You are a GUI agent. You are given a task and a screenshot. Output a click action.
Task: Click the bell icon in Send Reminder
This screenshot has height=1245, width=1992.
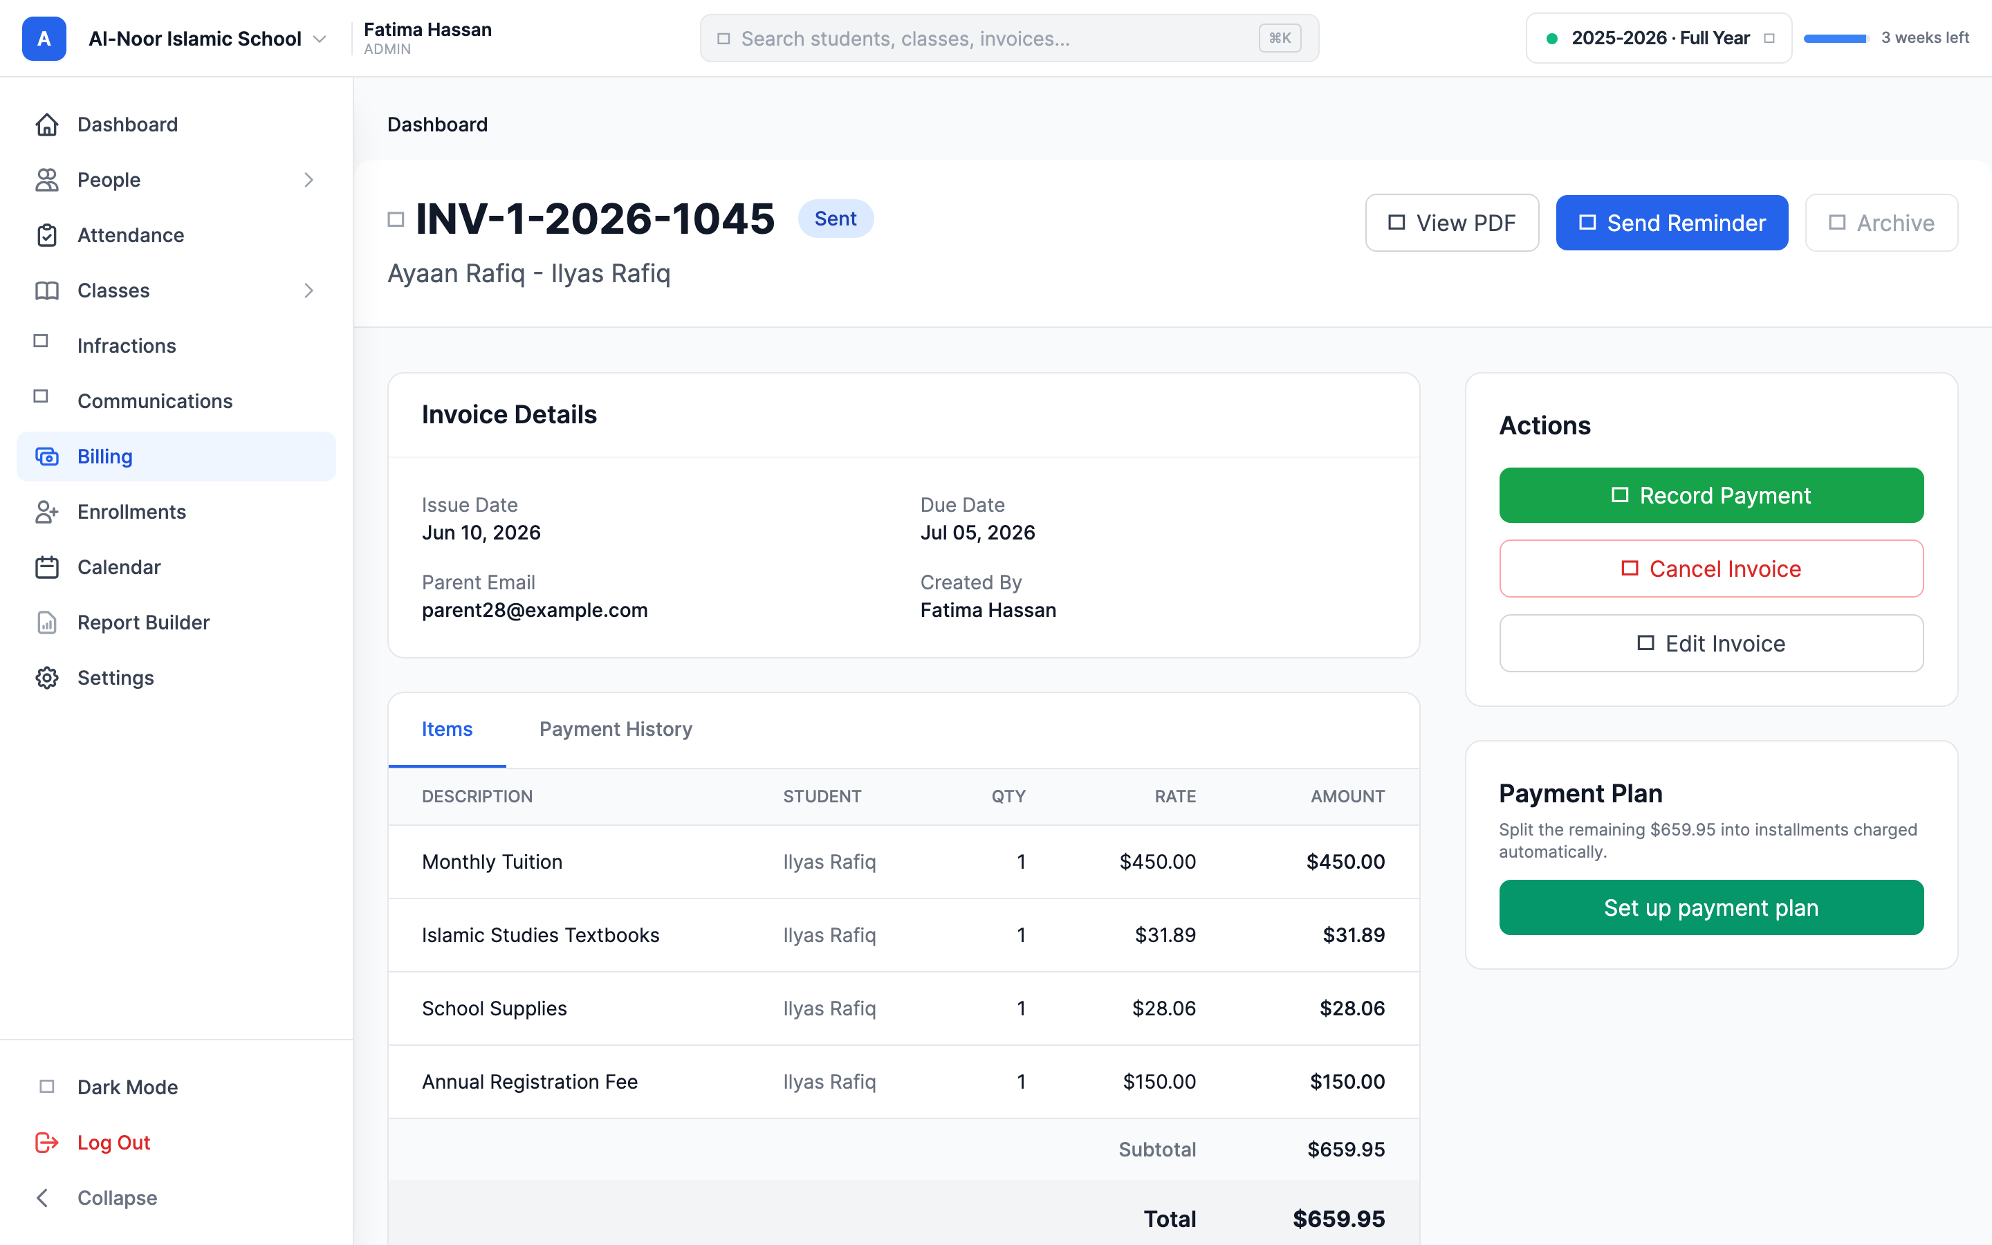point(1587,222)
